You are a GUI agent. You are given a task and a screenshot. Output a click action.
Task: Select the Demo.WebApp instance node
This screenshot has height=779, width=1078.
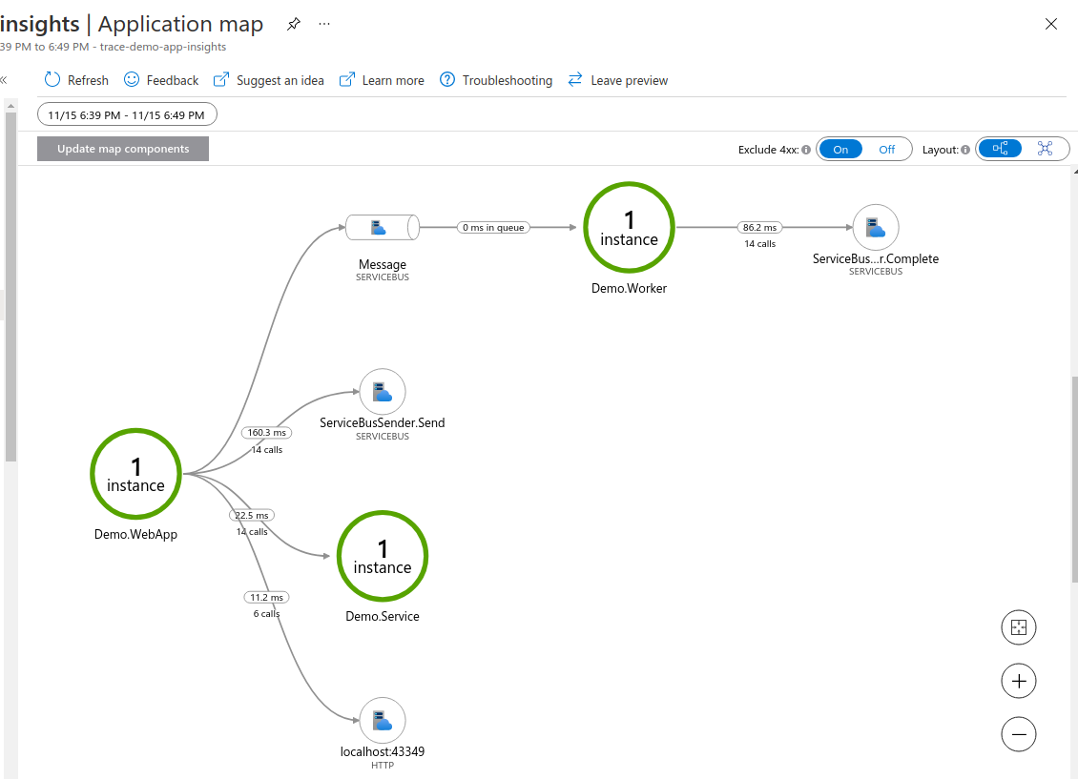(x=135, y=474)
